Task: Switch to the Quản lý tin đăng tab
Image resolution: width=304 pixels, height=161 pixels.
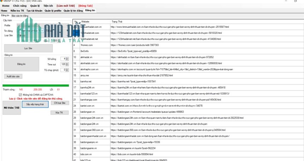Action: click(x=73, y=11)
